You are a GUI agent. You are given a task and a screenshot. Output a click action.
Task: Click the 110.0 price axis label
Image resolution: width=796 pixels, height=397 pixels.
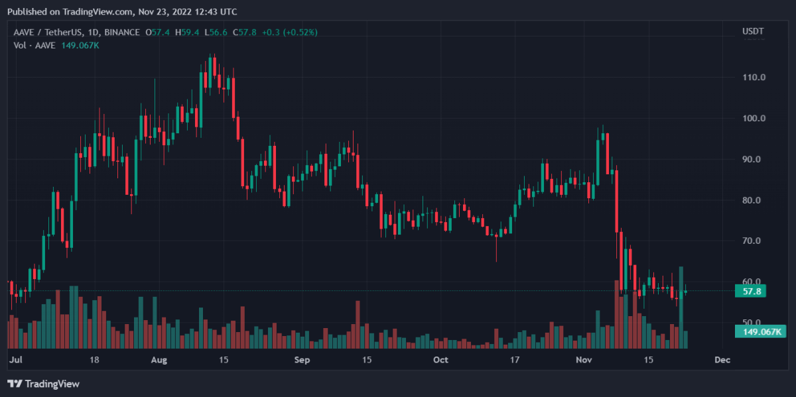754,78
